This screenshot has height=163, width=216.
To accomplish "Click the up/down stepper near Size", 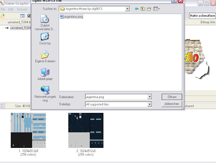I will tap(2, 106).
